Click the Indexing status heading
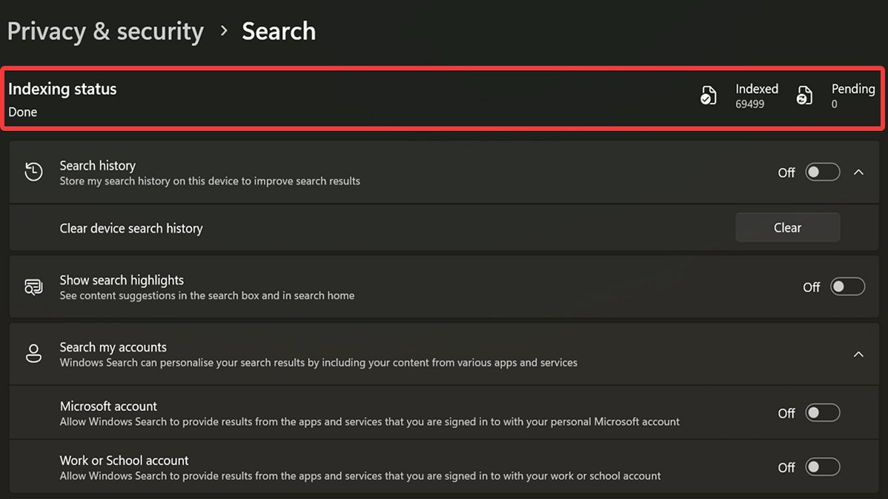Screen dimensions: 888x499 (x=62, y=89)
